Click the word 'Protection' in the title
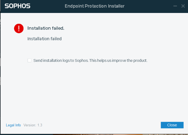This screenshot has width=188, height=135. [97, 6]
